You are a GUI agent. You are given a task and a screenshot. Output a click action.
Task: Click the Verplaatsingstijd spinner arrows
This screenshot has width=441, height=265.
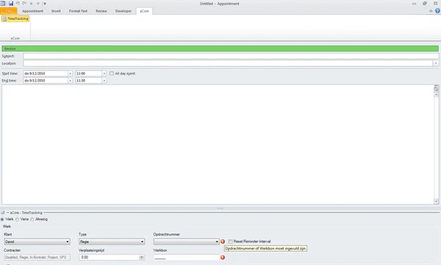click(x=142, y=257)
